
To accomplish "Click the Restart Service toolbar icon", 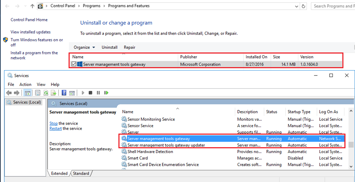I will (x=106, y=93).
